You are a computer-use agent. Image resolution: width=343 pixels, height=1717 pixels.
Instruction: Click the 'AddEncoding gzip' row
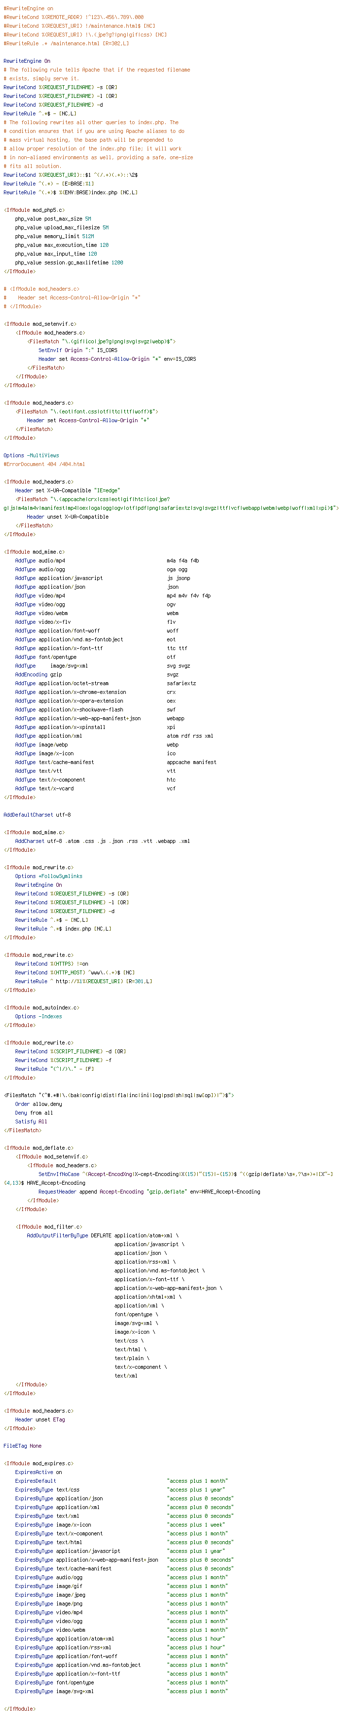96,674
